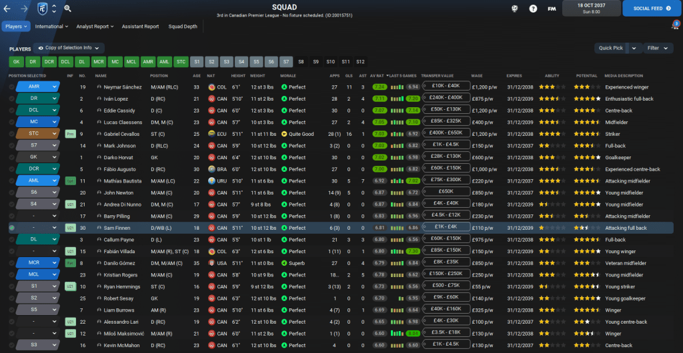Click the football world icon in top bar
Screen dimensions: 683x353
514,9
